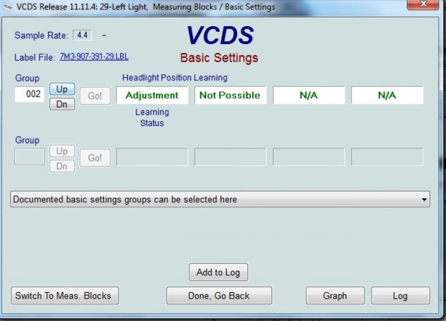This screenshot has width=446, height=321.
Task: Click the Done, Go Back button
Action: [219, 296]
